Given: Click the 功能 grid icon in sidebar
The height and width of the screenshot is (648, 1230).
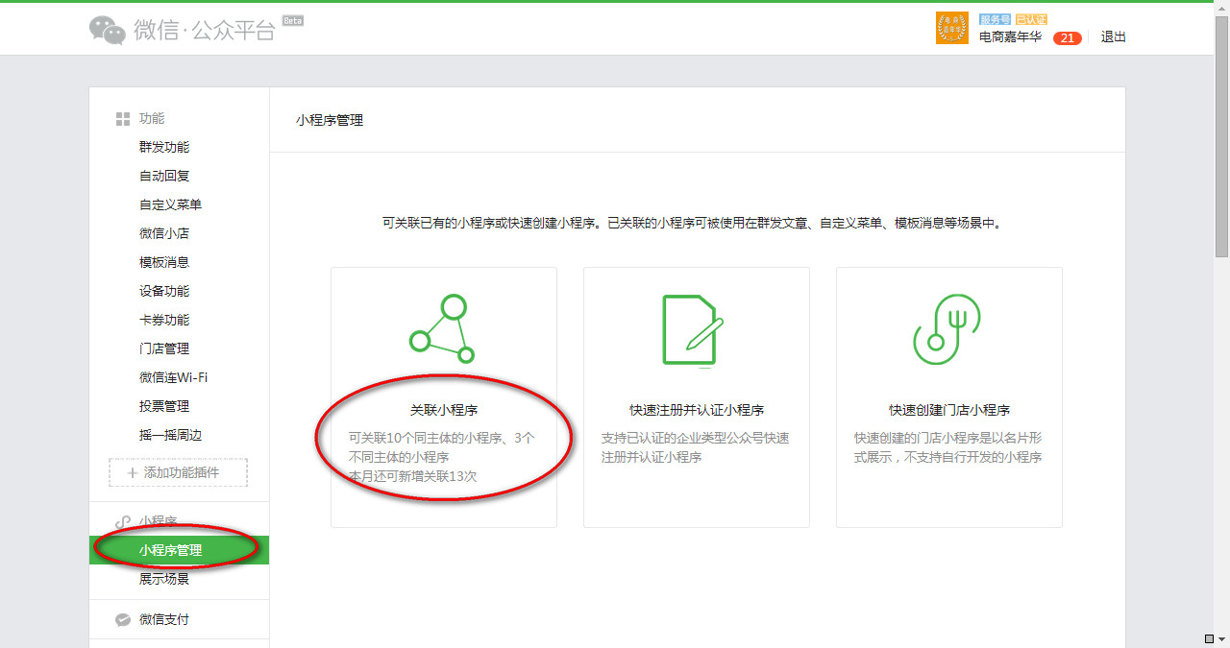Looking at the screenshot, I should [122, 119].
